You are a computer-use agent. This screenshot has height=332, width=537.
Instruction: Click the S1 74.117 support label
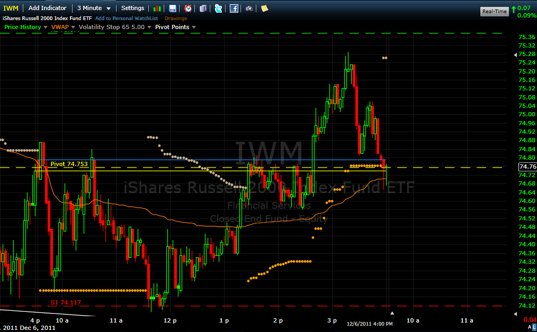(x=66, y=302)
